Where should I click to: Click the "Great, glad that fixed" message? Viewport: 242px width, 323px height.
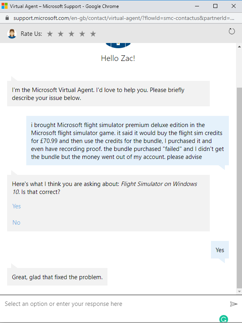coord(57,277)
